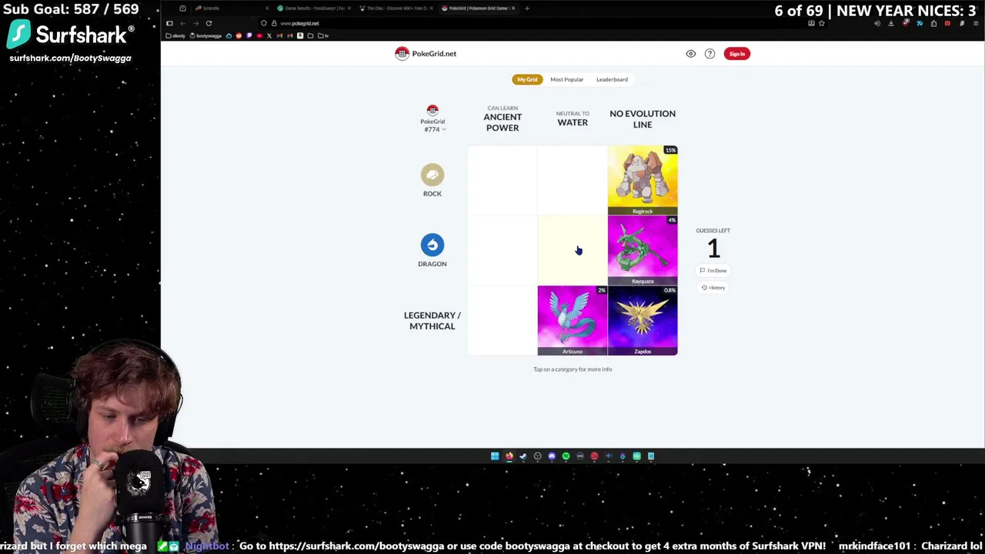The width and height of the screenshot is (985, 554).
Task: Pick the empty Rock / Neutral to Water cell
Action: tap(573, 180)
